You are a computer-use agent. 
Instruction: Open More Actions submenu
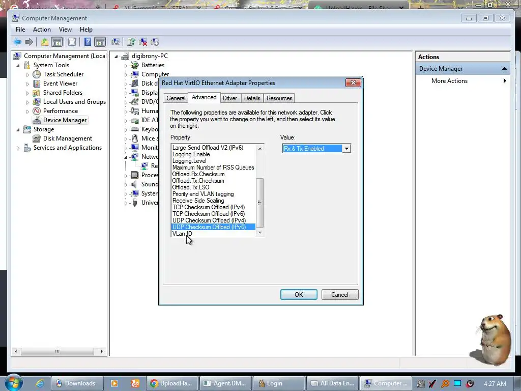pyautogui.click(x=462, y=81)
